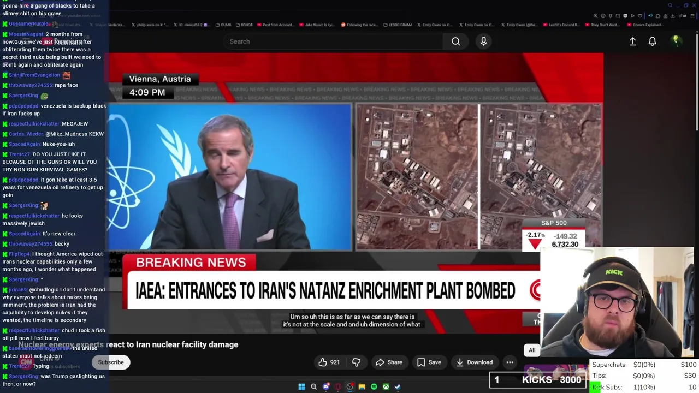Open Windows Start menu on taskbar
The height and width of the screenshot is (393, 699).
pyautogui.click(x=301, y=387)
